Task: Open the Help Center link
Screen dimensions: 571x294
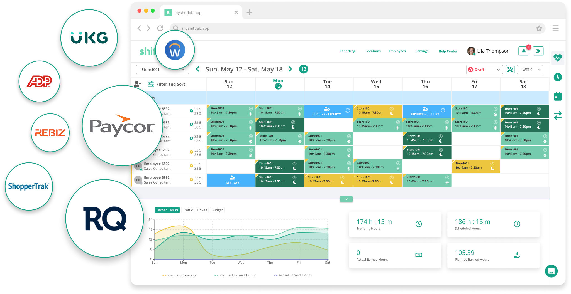Action: [x=448, y=51]
